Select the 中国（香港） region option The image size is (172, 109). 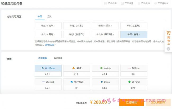tap(134, 34)
